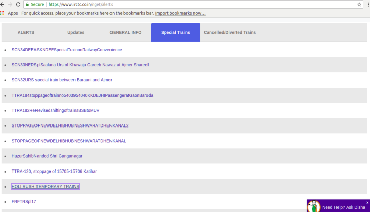Close the Ask Disha help widget
This screenshot has height=212, width=370.
[x=367, y=202]
